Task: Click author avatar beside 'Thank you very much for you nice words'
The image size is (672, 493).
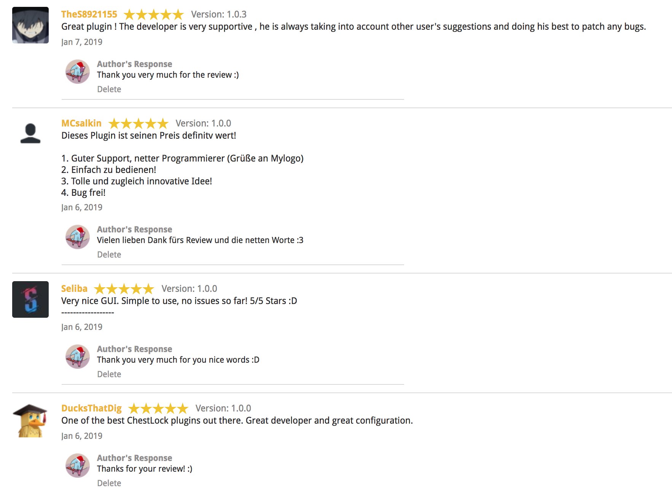Action: tap(78, 356)
